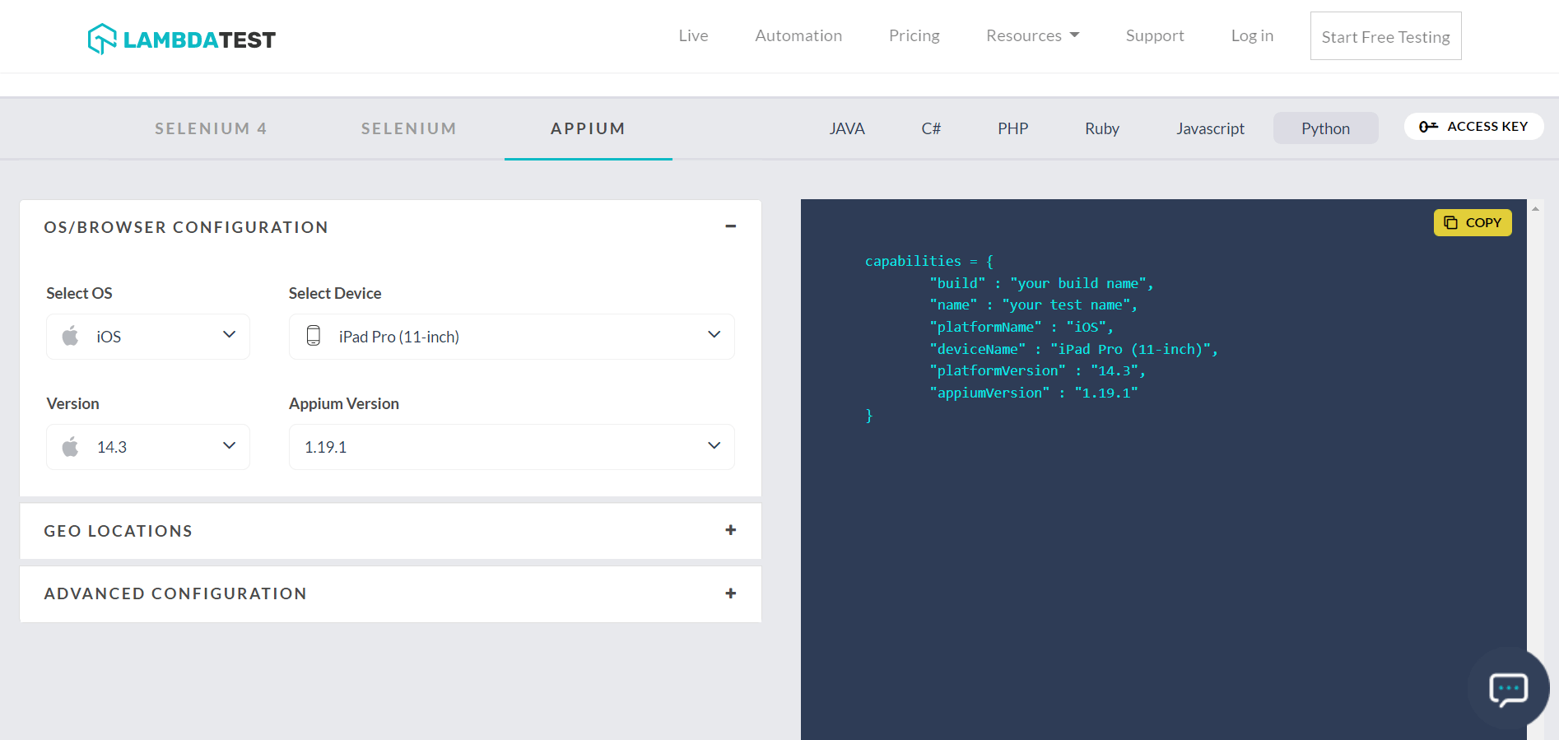1559x740 pixels.
Task: Open the Version dropdown showing 14.3
Action: point(148,446)
